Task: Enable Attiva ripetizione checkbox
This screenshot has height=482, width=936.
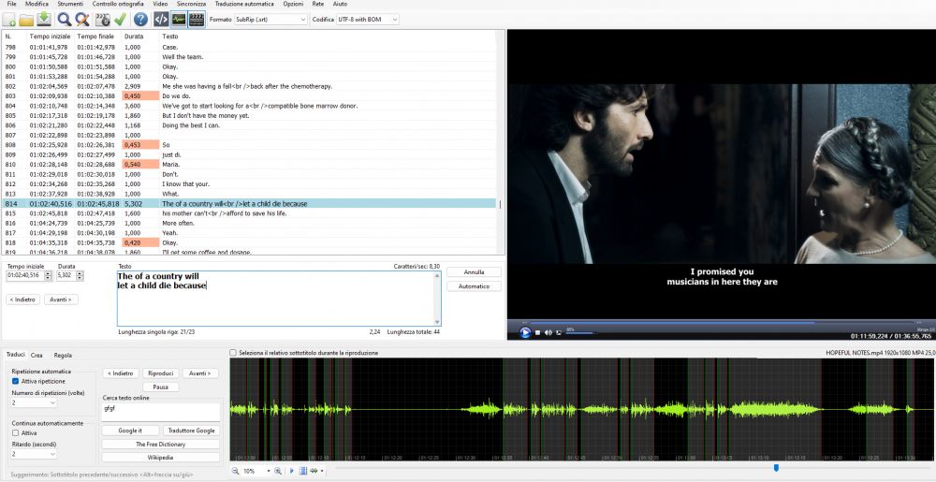Action: pyautogui.click(x=16, y=381)
